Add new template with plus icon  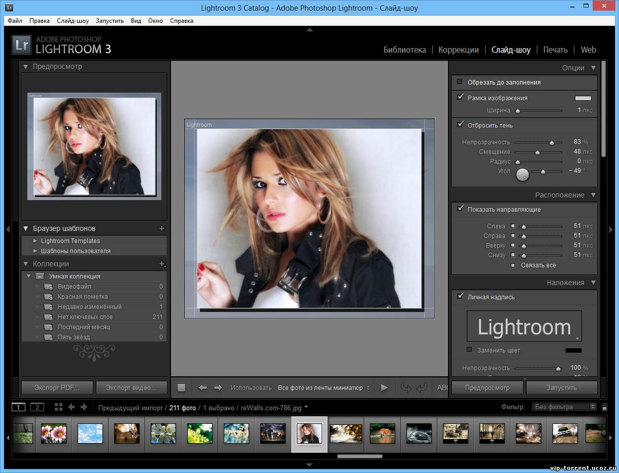coord(162,228)
